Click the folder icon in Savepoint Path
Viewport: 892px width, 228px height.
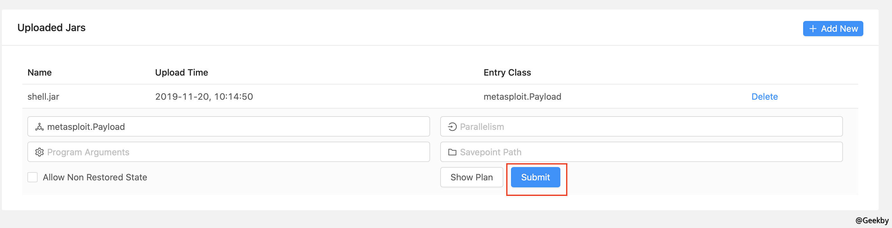click(x=452, y=152)
